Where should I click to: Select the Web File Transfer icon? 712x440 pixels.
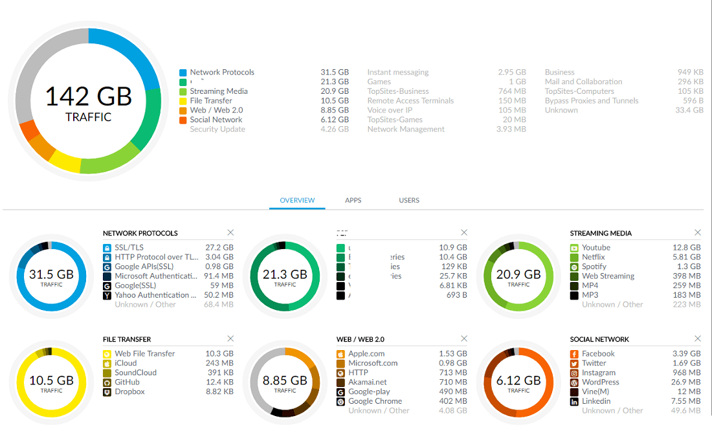tap(107, 354)
